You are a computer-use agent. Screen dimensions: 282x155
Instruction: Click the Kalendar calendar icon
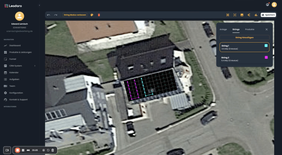pos(6,73)
